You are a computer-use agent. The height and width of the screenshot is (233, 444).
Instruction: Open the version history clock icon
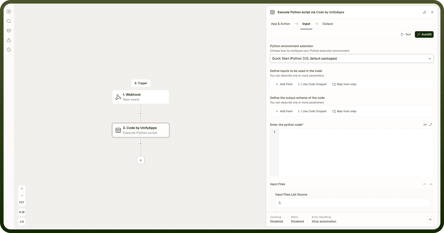(9, 50)
